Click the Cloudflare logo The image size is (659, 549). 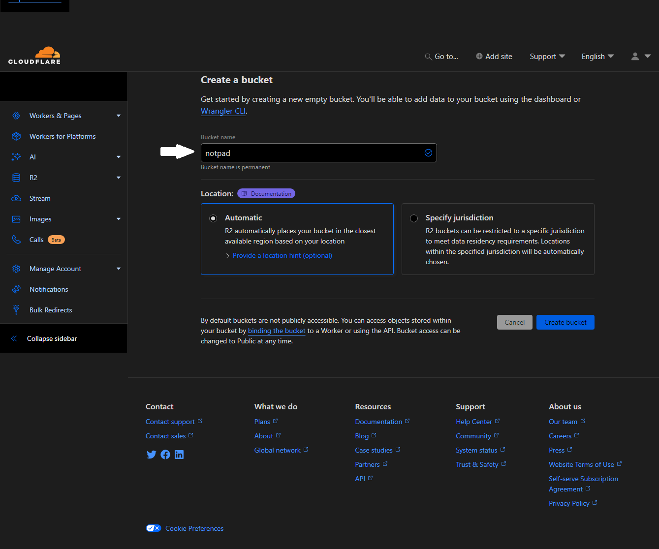[34, 56]
